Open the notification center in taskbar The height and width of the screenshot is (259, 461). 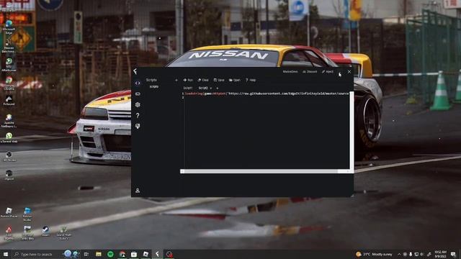(x=454, y=254)
